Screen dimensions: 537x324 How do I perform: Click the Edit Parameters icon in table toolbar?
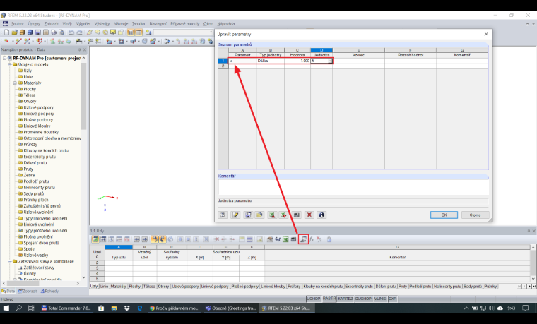303,239
